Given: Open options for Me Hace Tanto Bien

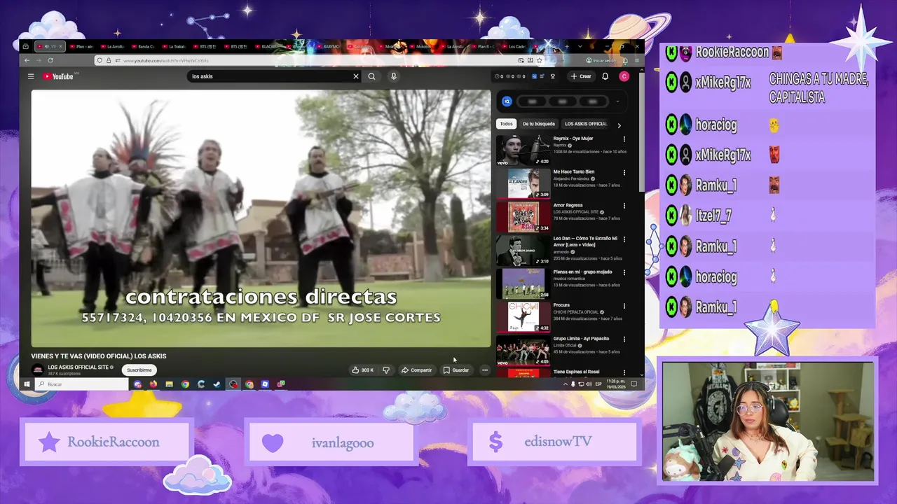Looking at the screenshot, I should tap(624, 172).
